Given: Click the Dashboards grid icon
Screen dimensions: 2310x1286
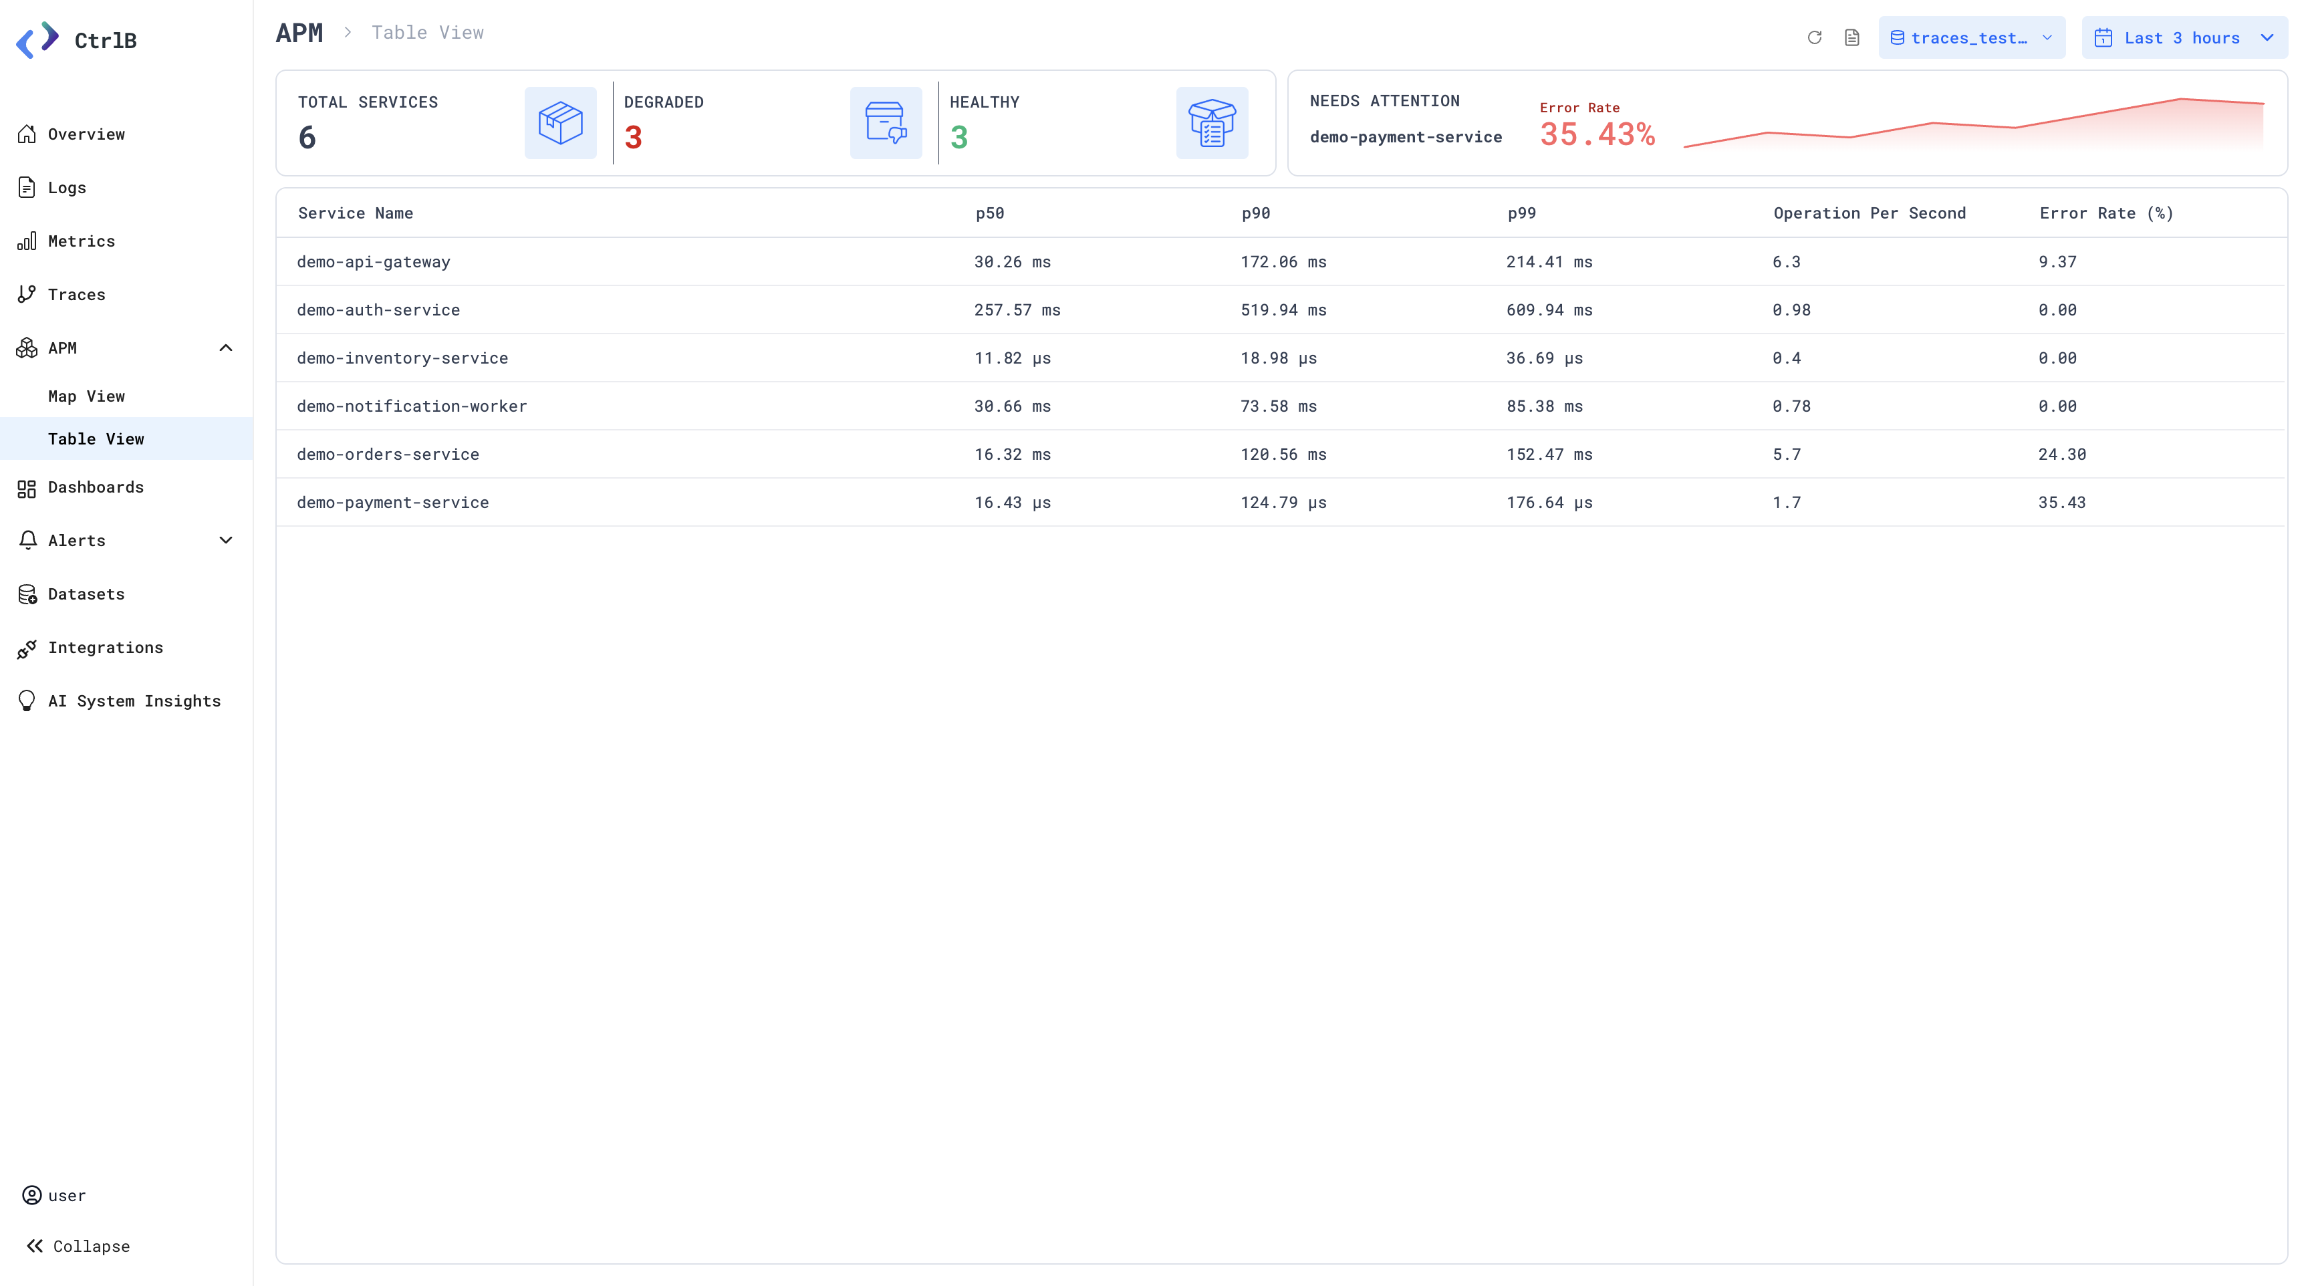Looking at the screenshot, I should coord(27,488).
